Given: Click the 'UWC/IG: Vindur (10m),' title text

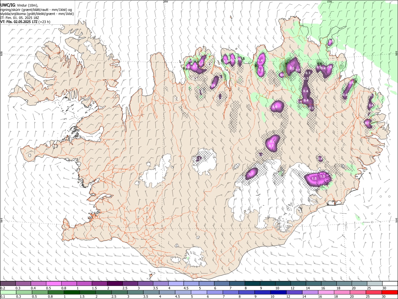Looking at the screenshot, I should 19,5.
